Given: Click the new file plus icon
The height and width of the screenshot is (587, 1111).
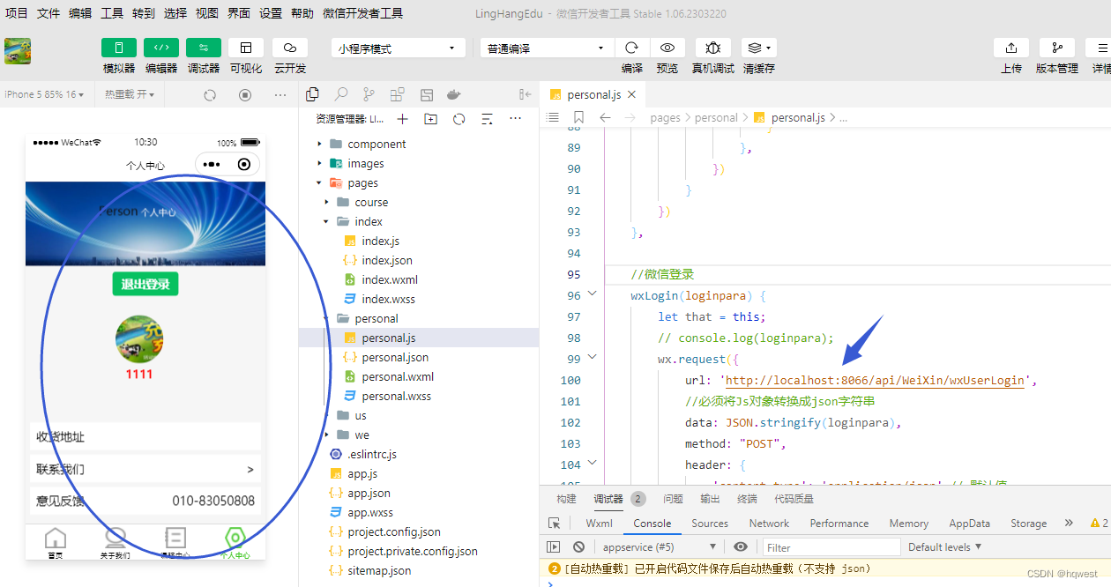Looking at the screenshot, I should click(x=402, y=119).
